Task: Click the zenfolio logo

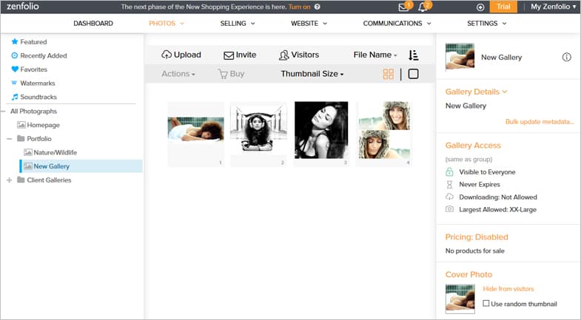Action: tap(23, 7)
